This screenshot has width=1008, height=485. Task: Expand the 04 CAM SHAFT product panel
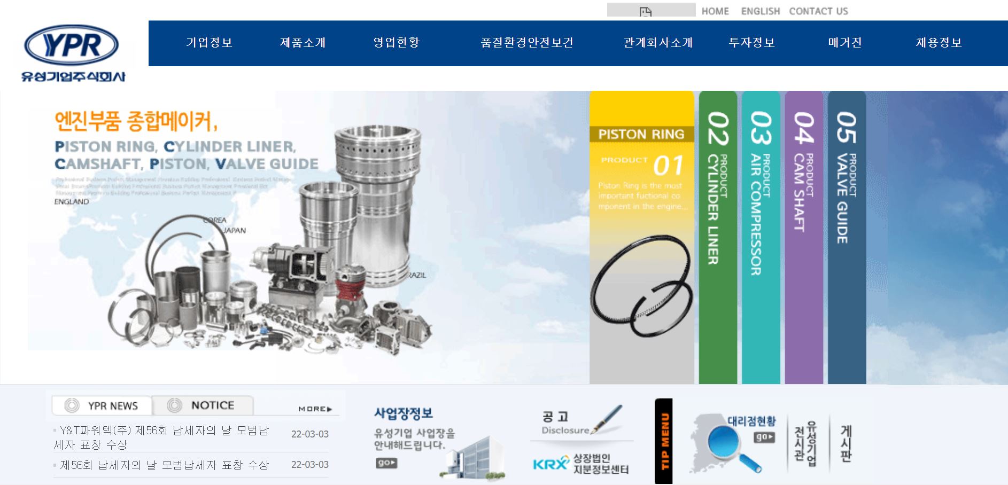(804, 237)
